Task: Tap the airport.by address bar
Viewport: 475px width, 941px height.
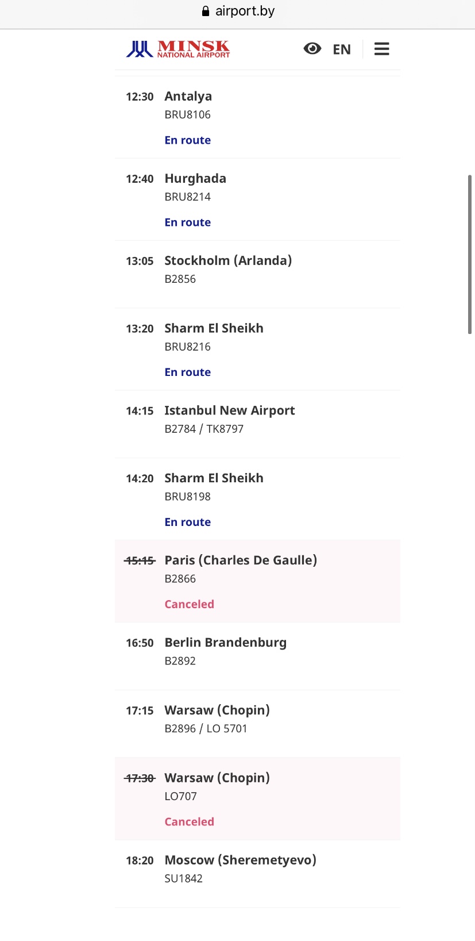Action: 245,11
